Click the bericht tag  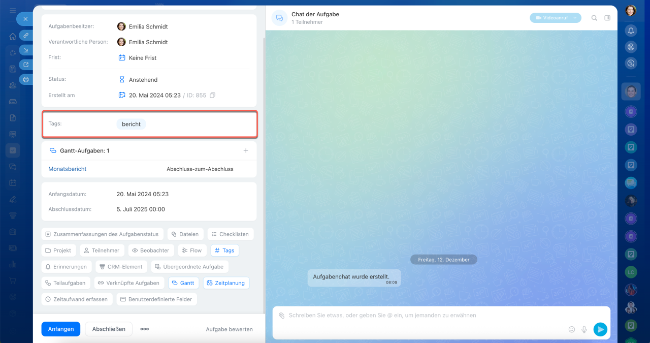point(131,124)
